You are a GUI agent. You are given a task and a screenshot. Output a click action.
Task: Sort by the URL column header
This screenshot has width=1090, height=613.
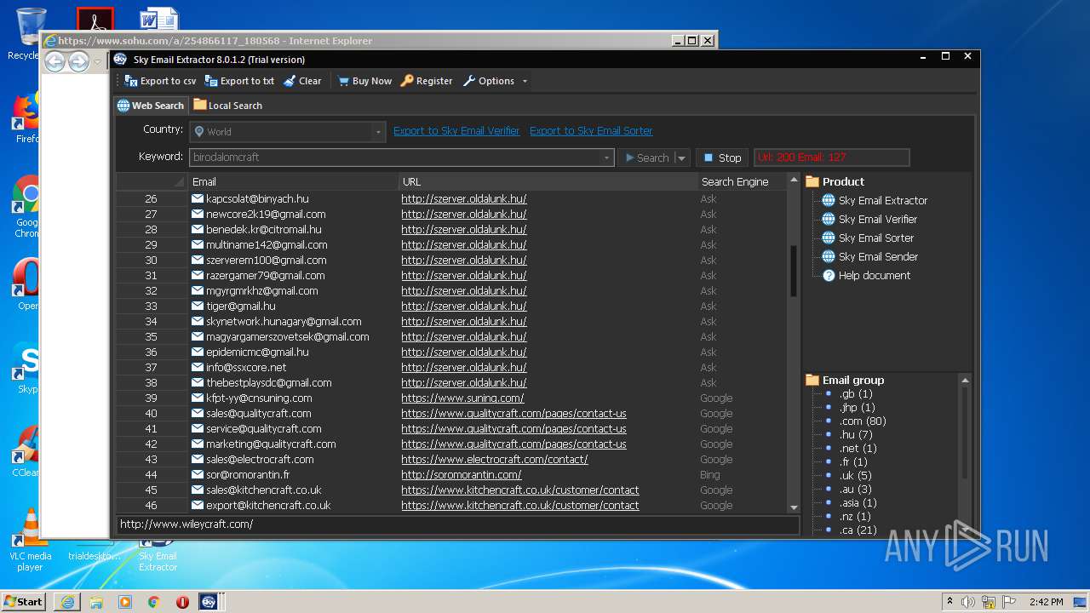click(548, 181)
